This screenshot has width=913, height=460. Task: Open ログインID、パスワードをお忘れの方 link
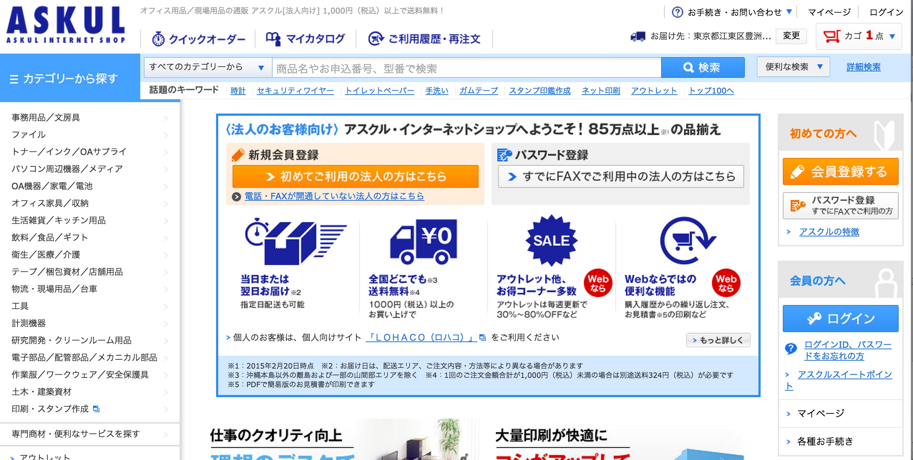pos(848,350)
